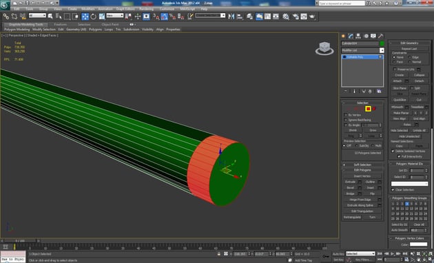
Task: Click the Extrude button
Action: 350,182
